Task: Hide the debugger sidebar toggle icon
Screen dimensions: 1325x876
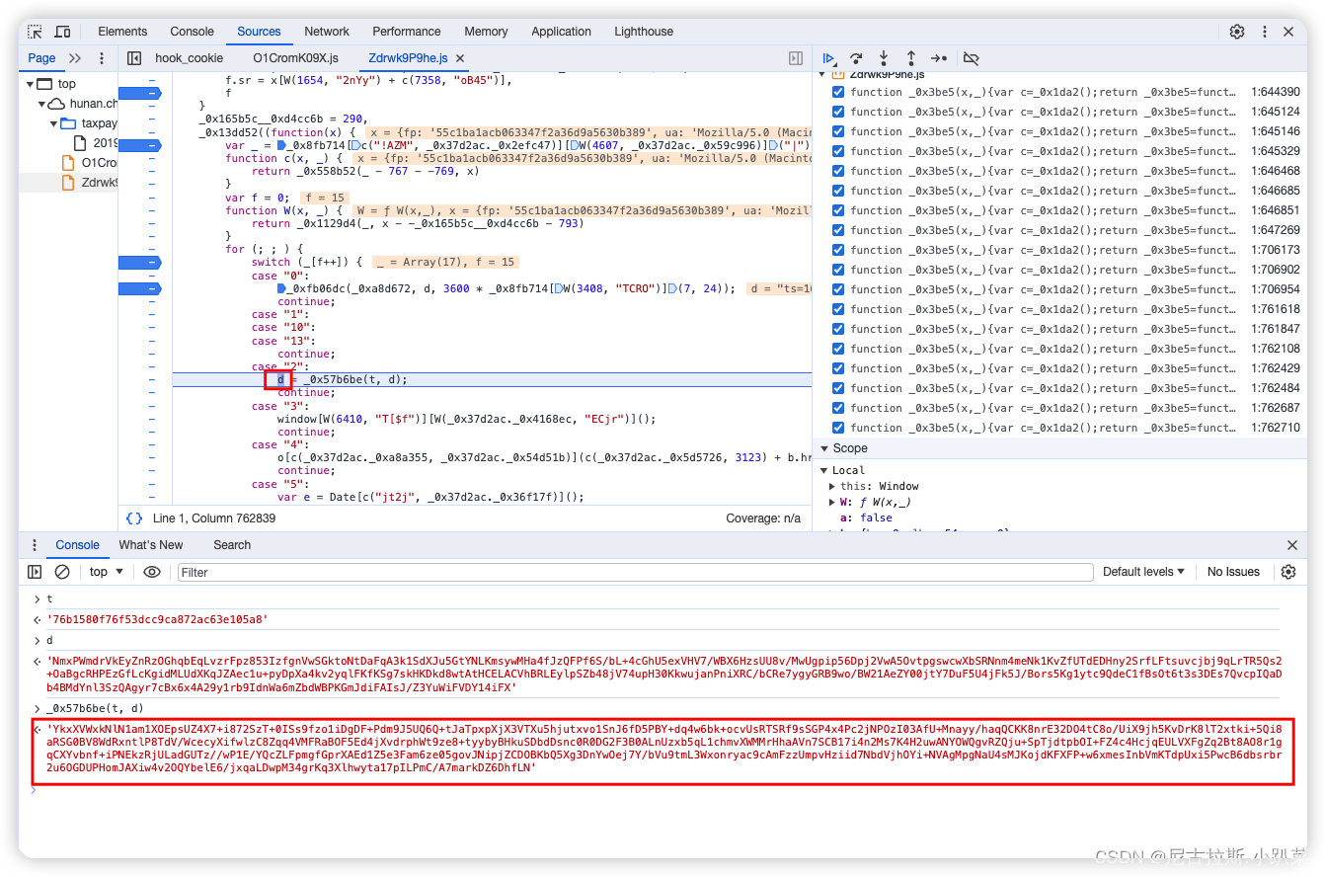Action: (796, 58)
